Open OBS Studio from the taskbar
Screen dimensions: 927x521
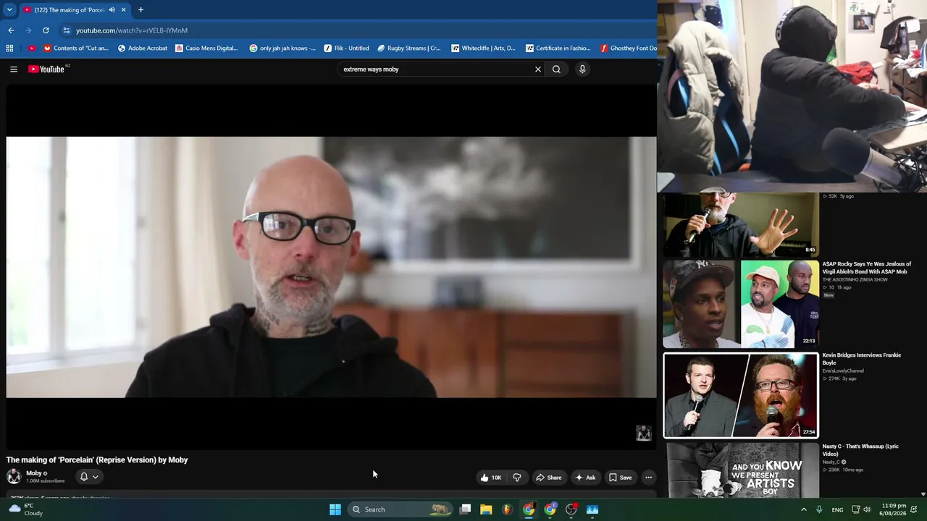(x=571, y=509)
